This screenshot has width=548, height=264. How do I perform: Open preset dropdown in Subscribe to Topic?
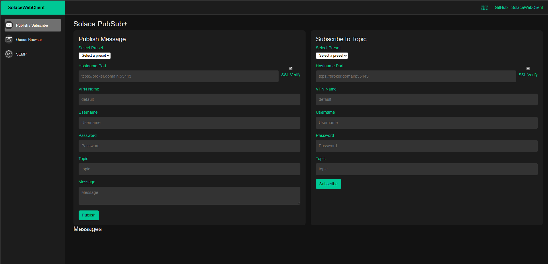click(332, 56)
